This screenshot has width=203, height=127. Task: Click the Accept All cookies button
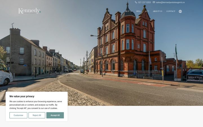[x=55, y=115]
